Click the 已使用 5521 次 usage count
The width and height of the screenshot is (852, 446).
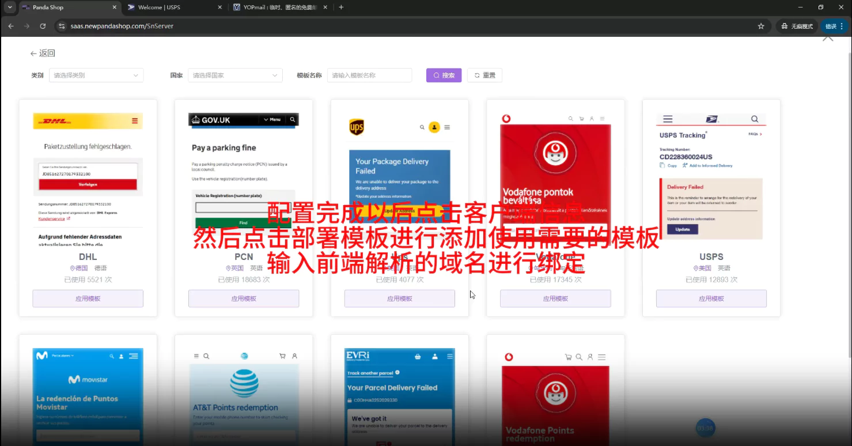(x=88, y=279)
